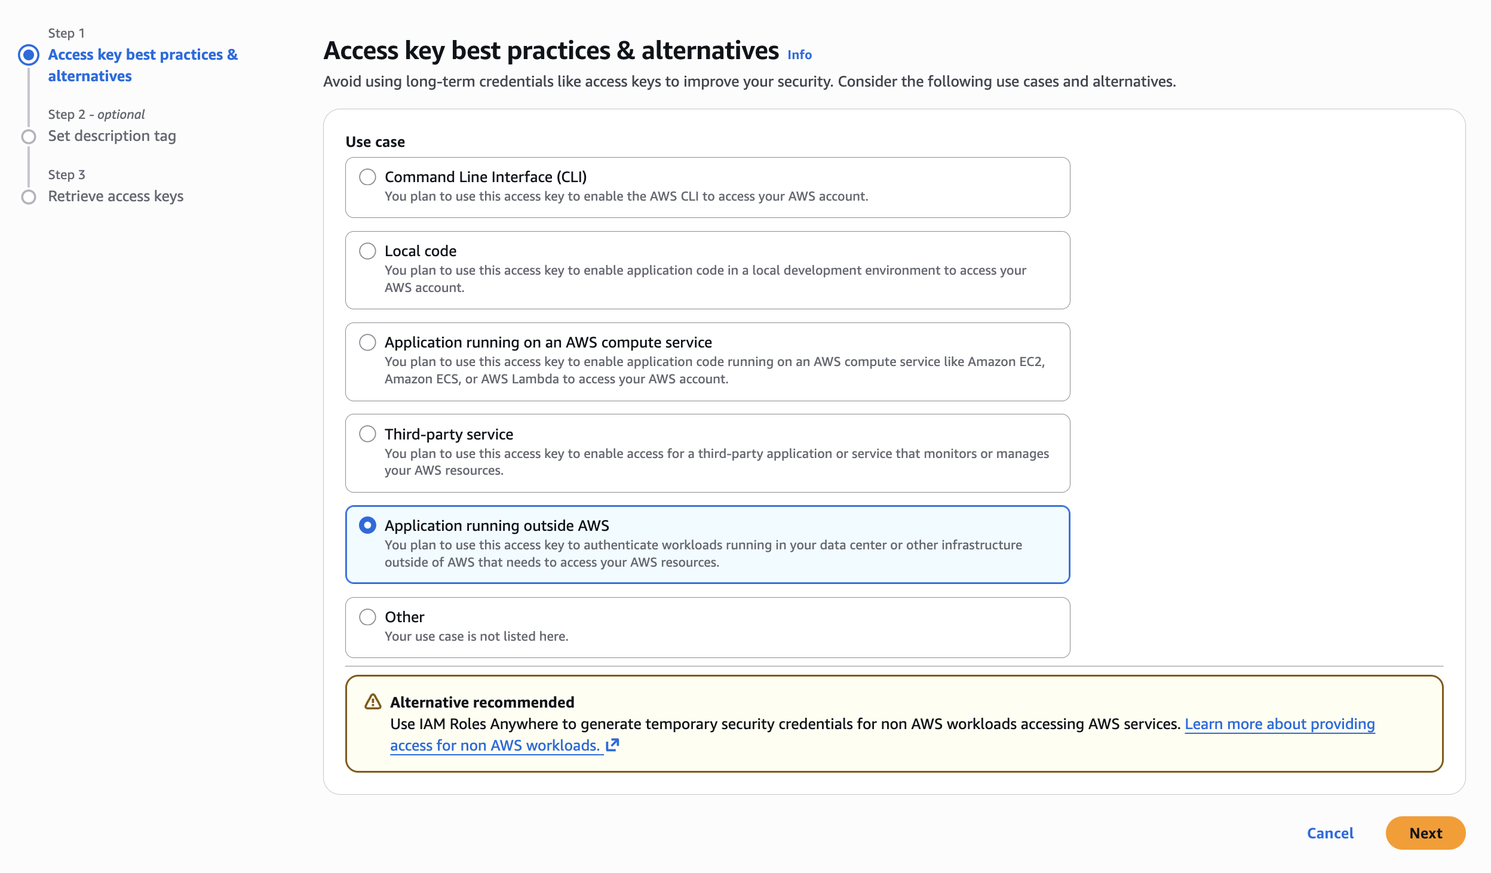Click the Step 3 progress circle indicator
The width and height of the screenshot is (1491, 873).
click(29, 197)
